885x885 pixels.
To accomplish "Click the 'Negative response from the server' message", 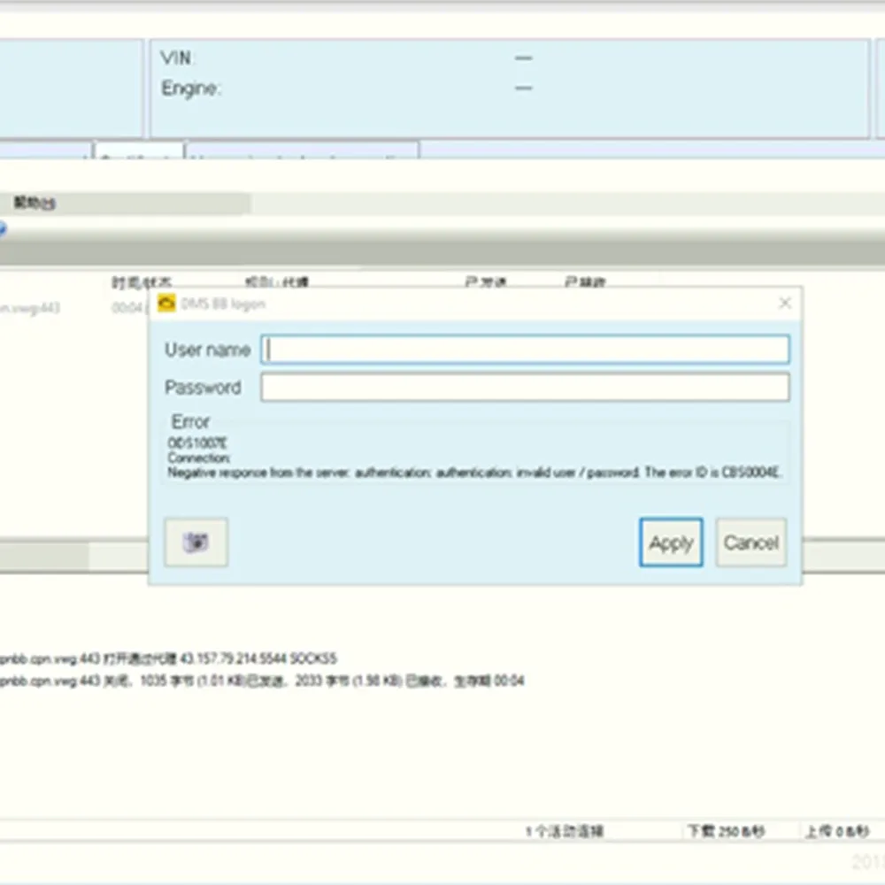I will tap(474, 473).
